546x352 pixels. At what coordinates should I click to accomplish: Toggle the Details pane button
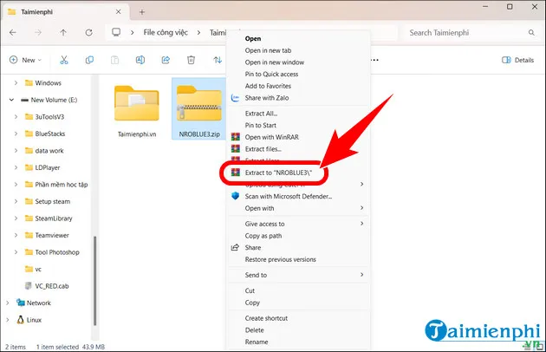518,60
